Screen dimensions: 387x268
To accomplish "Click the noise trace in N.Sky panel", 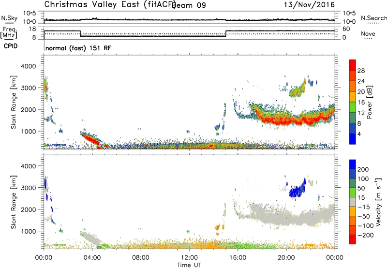I will click(189, 20).
